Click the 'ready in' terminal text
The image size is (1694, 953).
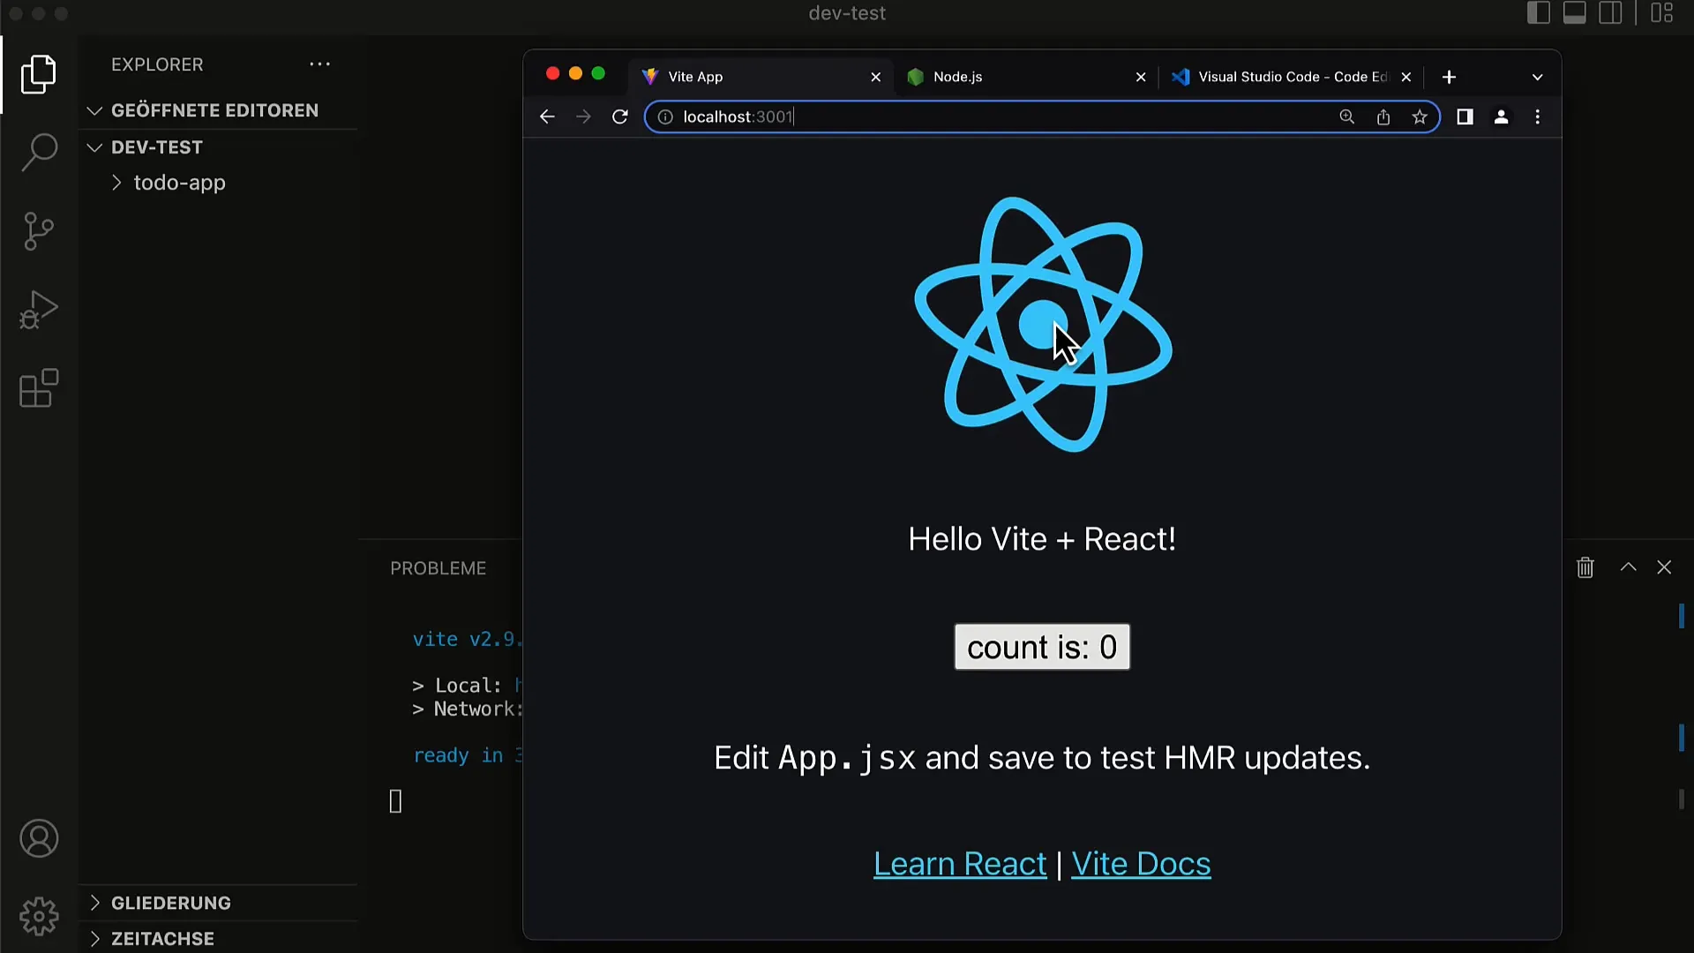pos(468,755)
